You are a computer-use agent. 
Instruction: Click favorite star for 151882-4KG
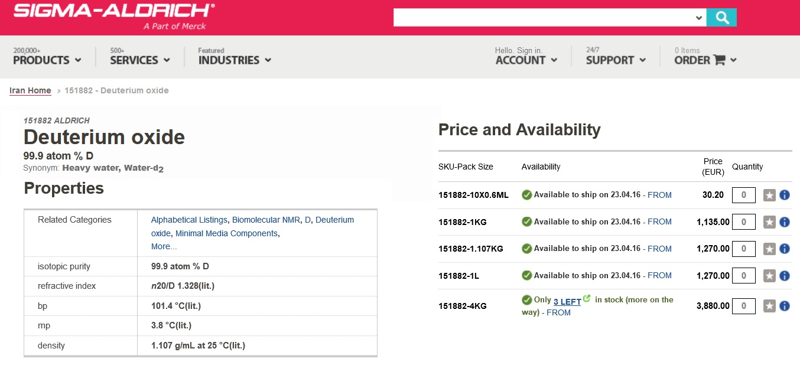pos(769,306)
